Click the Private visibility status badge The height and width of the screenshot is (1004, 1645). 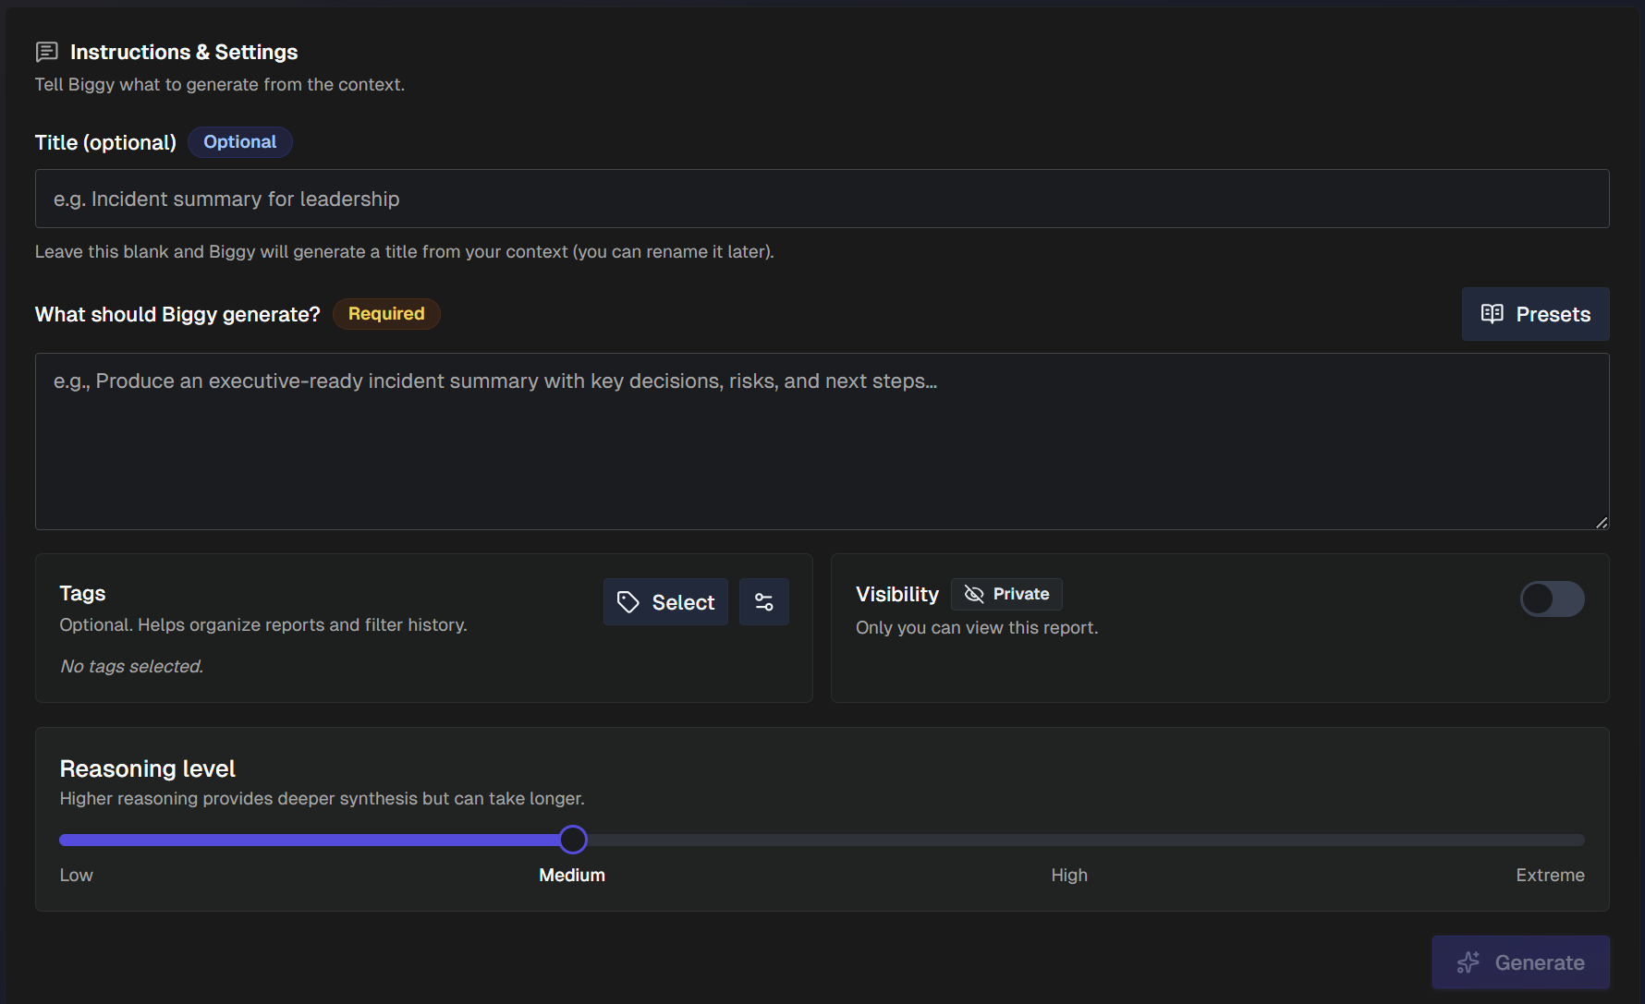tap(1006, 594)
